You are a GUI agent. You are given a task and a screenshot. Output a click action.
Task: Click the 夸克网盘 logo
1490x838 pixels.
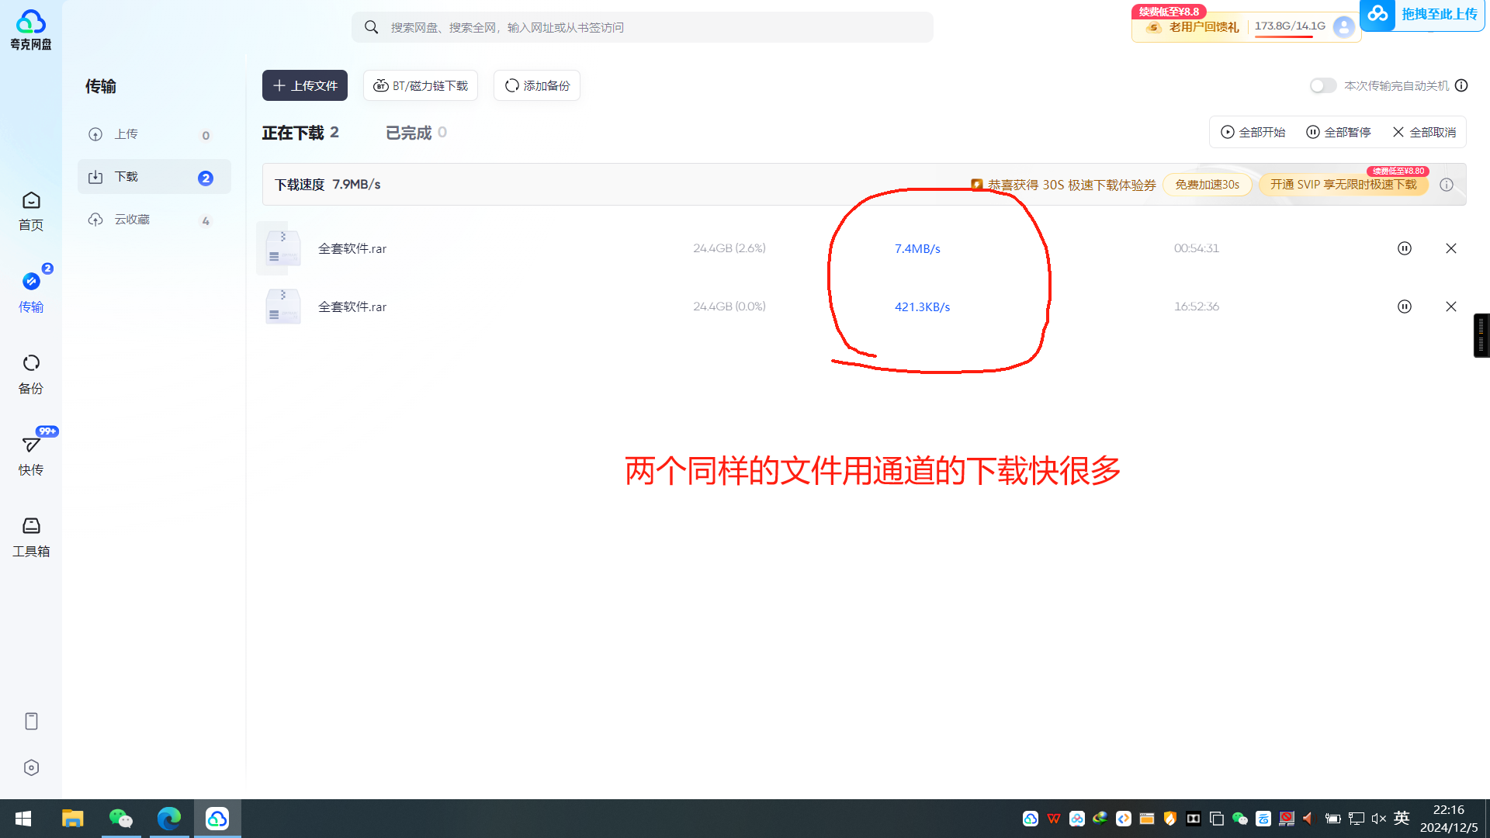point(31,29)
